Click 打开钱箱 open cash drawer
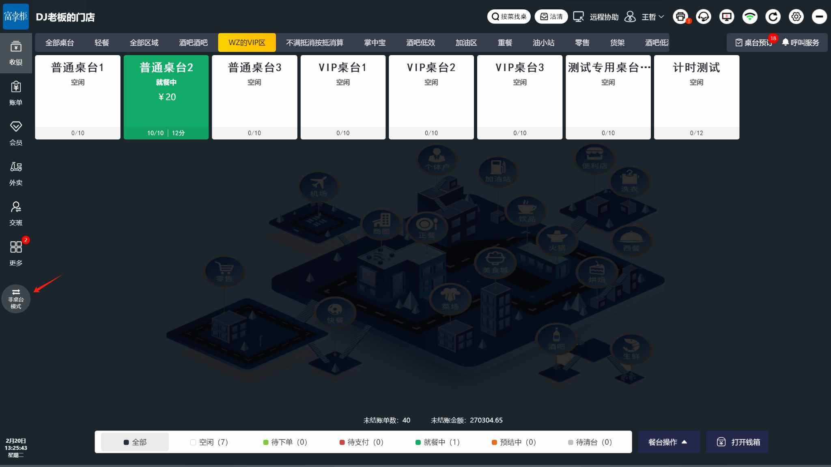This screenshot has height=467, width=831. [737, 442]
